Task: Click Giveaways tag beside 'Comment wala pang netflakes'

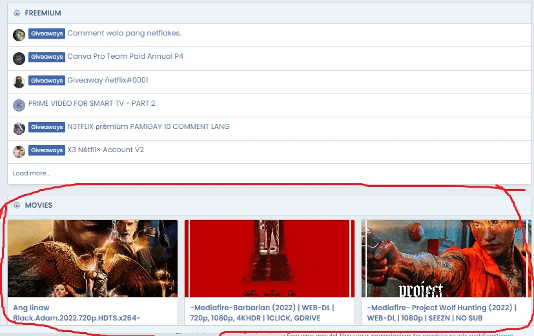Action: pyautogui.click(x=46, y=34)
